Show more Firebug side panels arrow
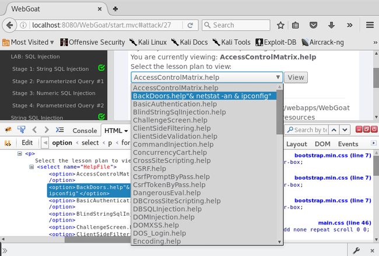This screenshot has height=256, width=379. pos(374,143)
